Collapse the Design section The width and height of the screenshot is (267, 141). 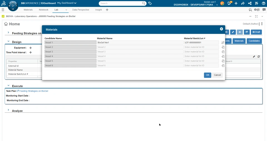pos(8,41)
